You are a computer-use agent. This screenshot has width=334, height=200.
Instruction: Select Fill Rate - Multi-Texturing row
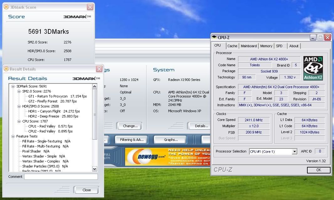pos(45,146)
